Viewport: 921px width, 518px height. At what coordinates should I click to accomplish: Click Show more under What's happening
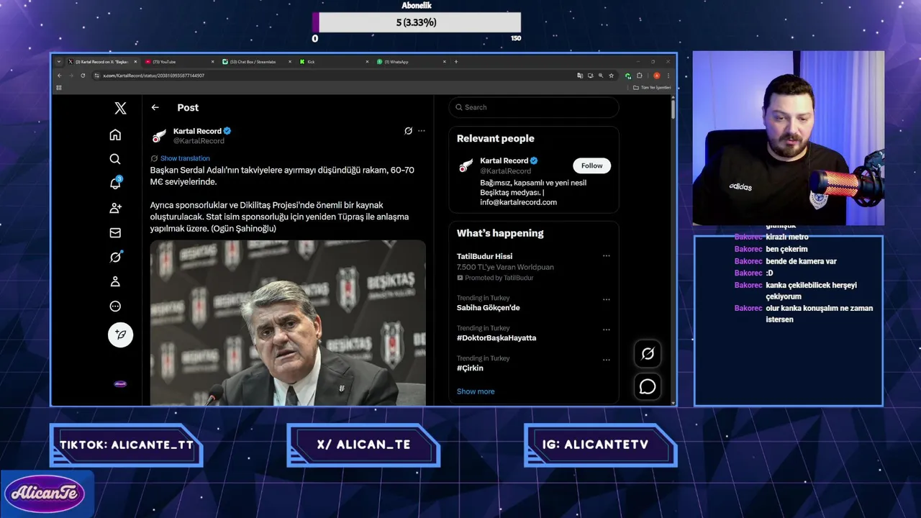tap(476, 391)
